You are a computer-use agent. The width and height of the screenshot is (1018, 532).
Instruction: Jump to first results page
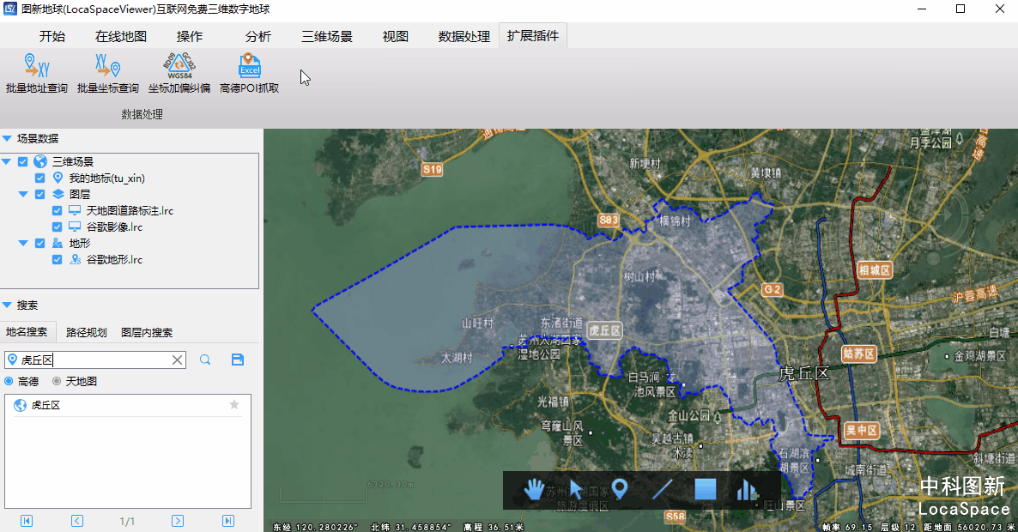[27, 521]
